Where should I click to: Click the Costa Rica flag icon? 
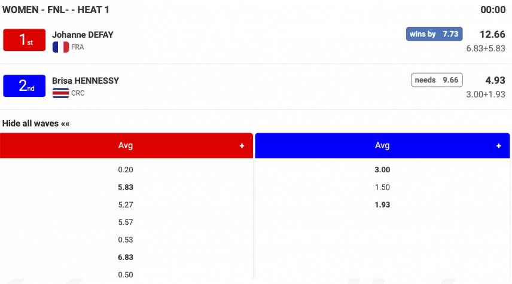tap(60, 93)
